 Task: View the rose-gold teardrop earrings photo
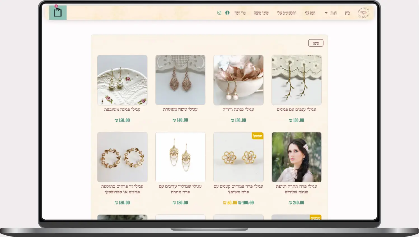[x=180, y=80]
